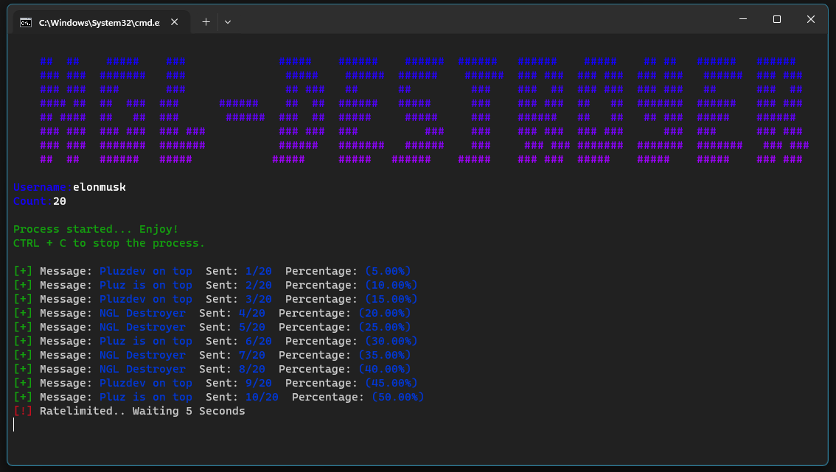The width and height of the screenshot is (836, 472).
Task: Open a new terminal tab
Action: click(x=206, y=22)
